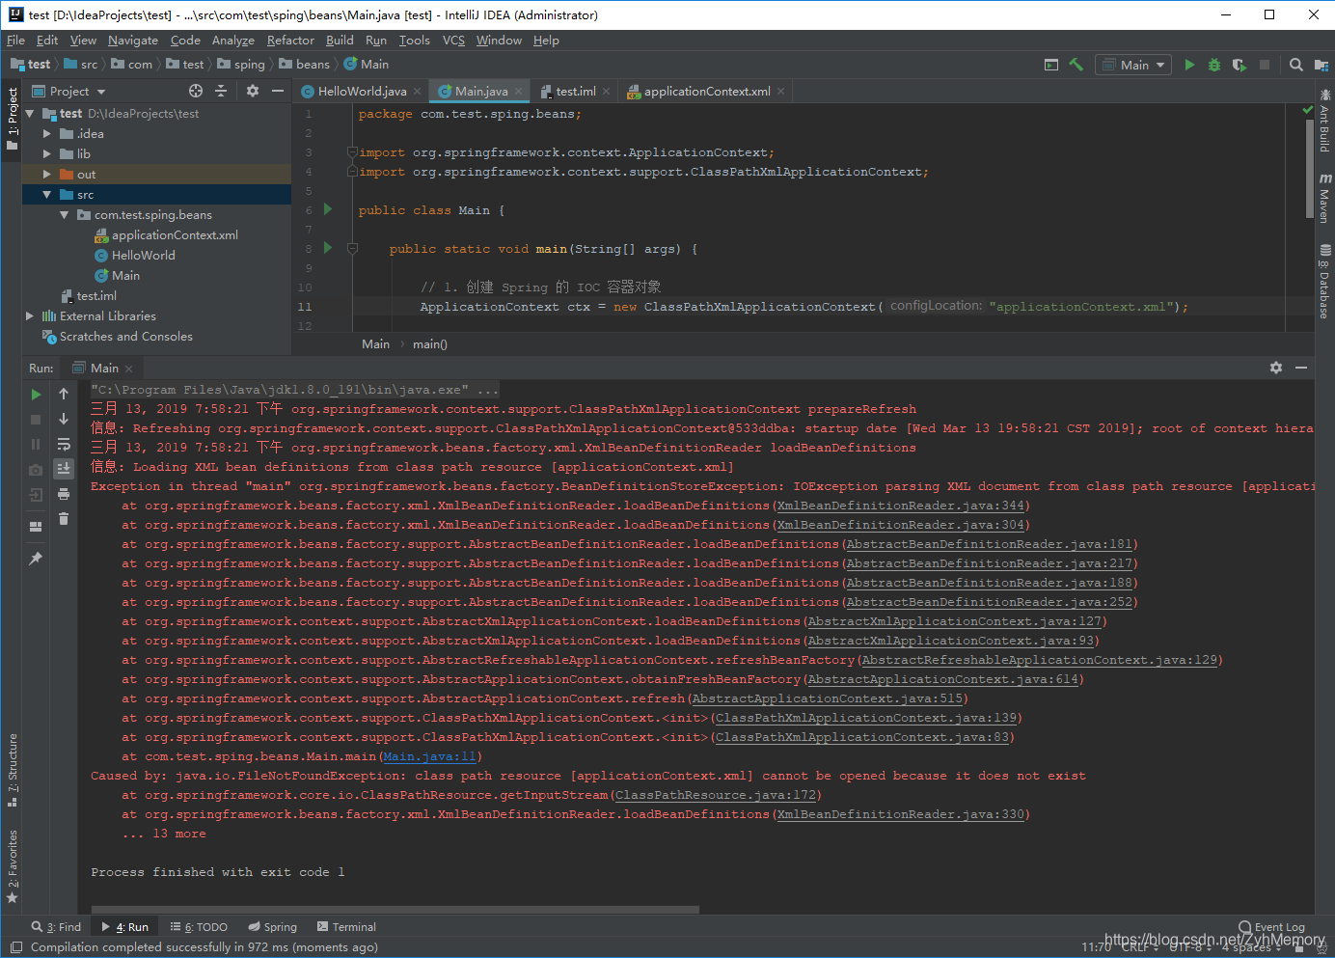This screenshot has width=1335, height=958.
Task: Start debugging with the bug icon
Action: coord(1214,65)
